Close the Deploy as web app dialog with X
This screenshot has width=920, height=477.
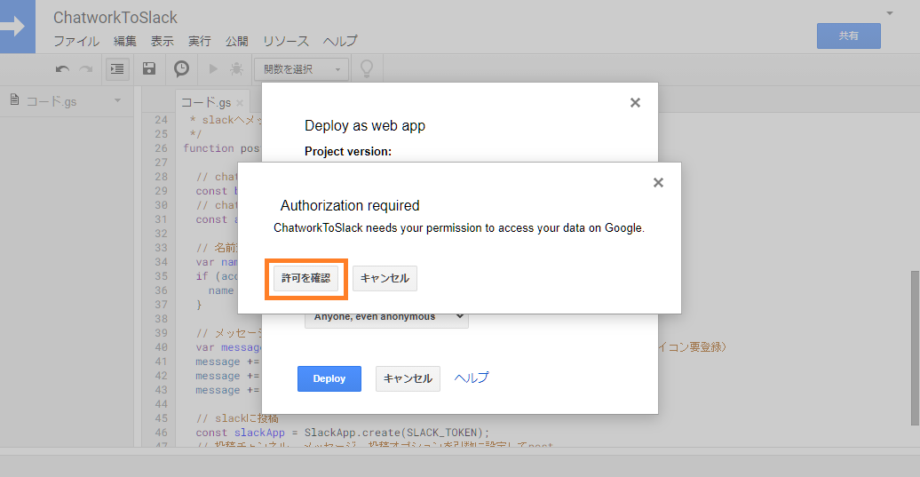tap(635, 103)
